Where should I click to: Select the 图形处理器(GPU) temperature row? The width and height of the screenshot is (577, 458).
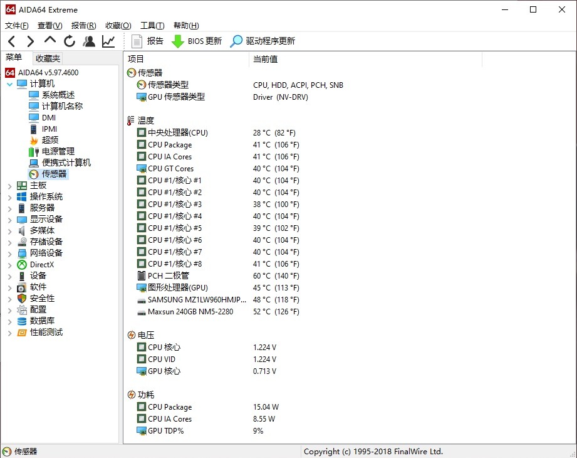[218, 288]
